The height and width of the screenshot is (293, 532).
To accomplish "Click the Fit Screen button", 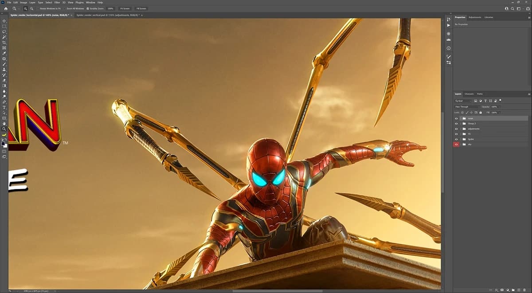I will (x=124, y=8).
